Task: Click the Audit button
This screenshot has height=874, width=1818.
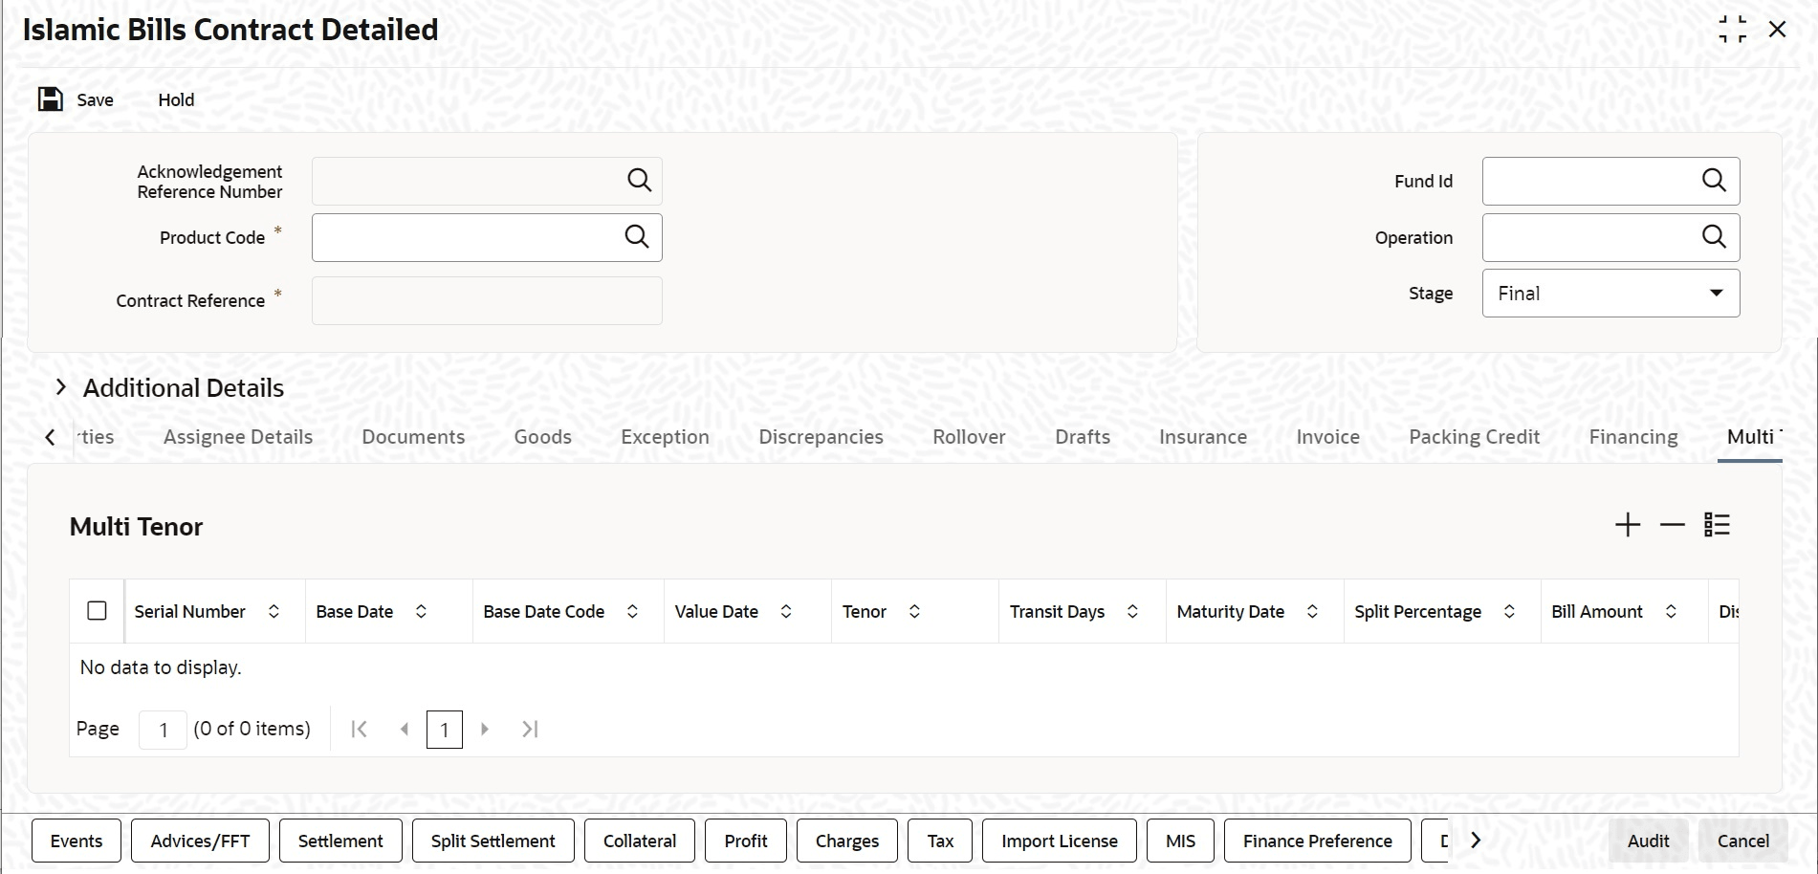Action: [1649, 841]
